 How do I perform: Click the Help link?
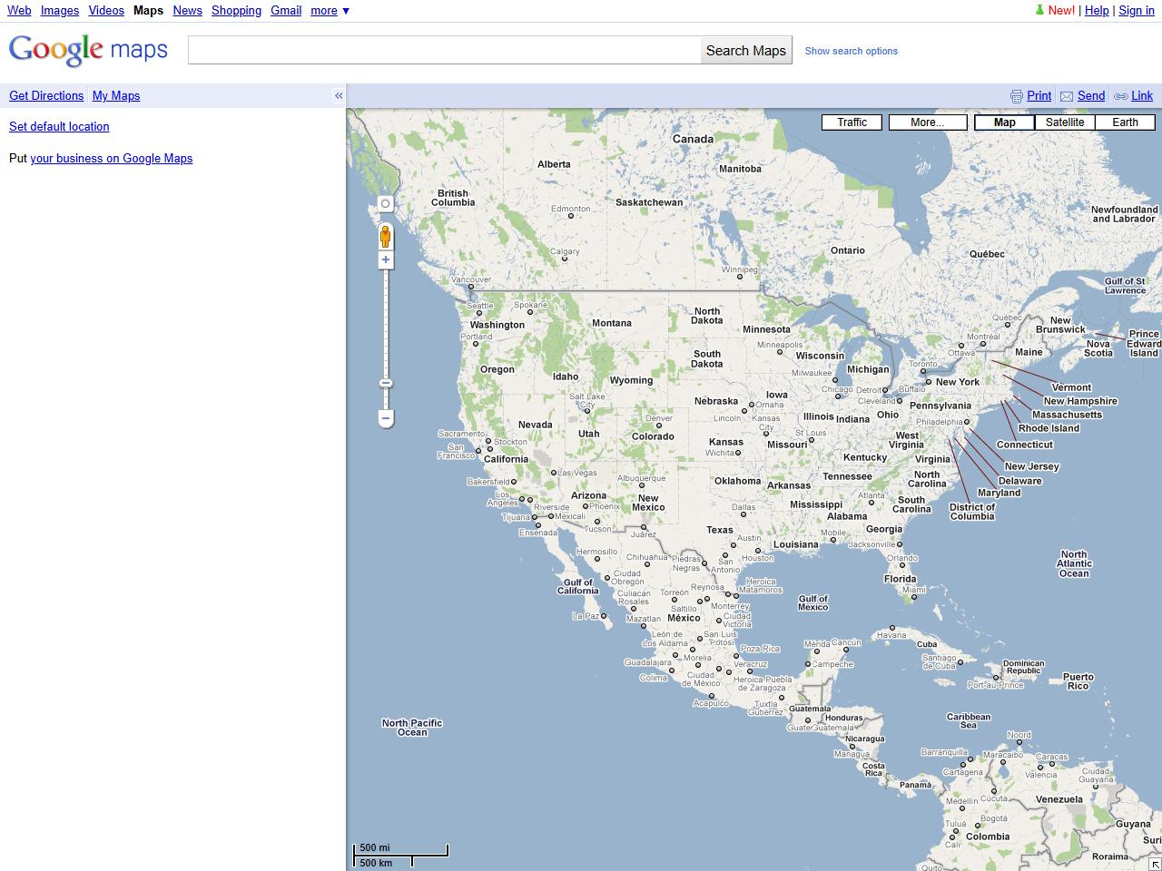click(x=1097, y=11)
